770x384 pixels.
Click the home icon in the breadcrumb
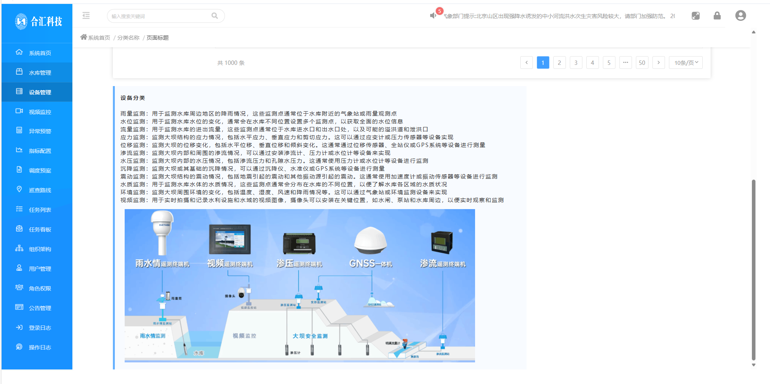(83, 37)
